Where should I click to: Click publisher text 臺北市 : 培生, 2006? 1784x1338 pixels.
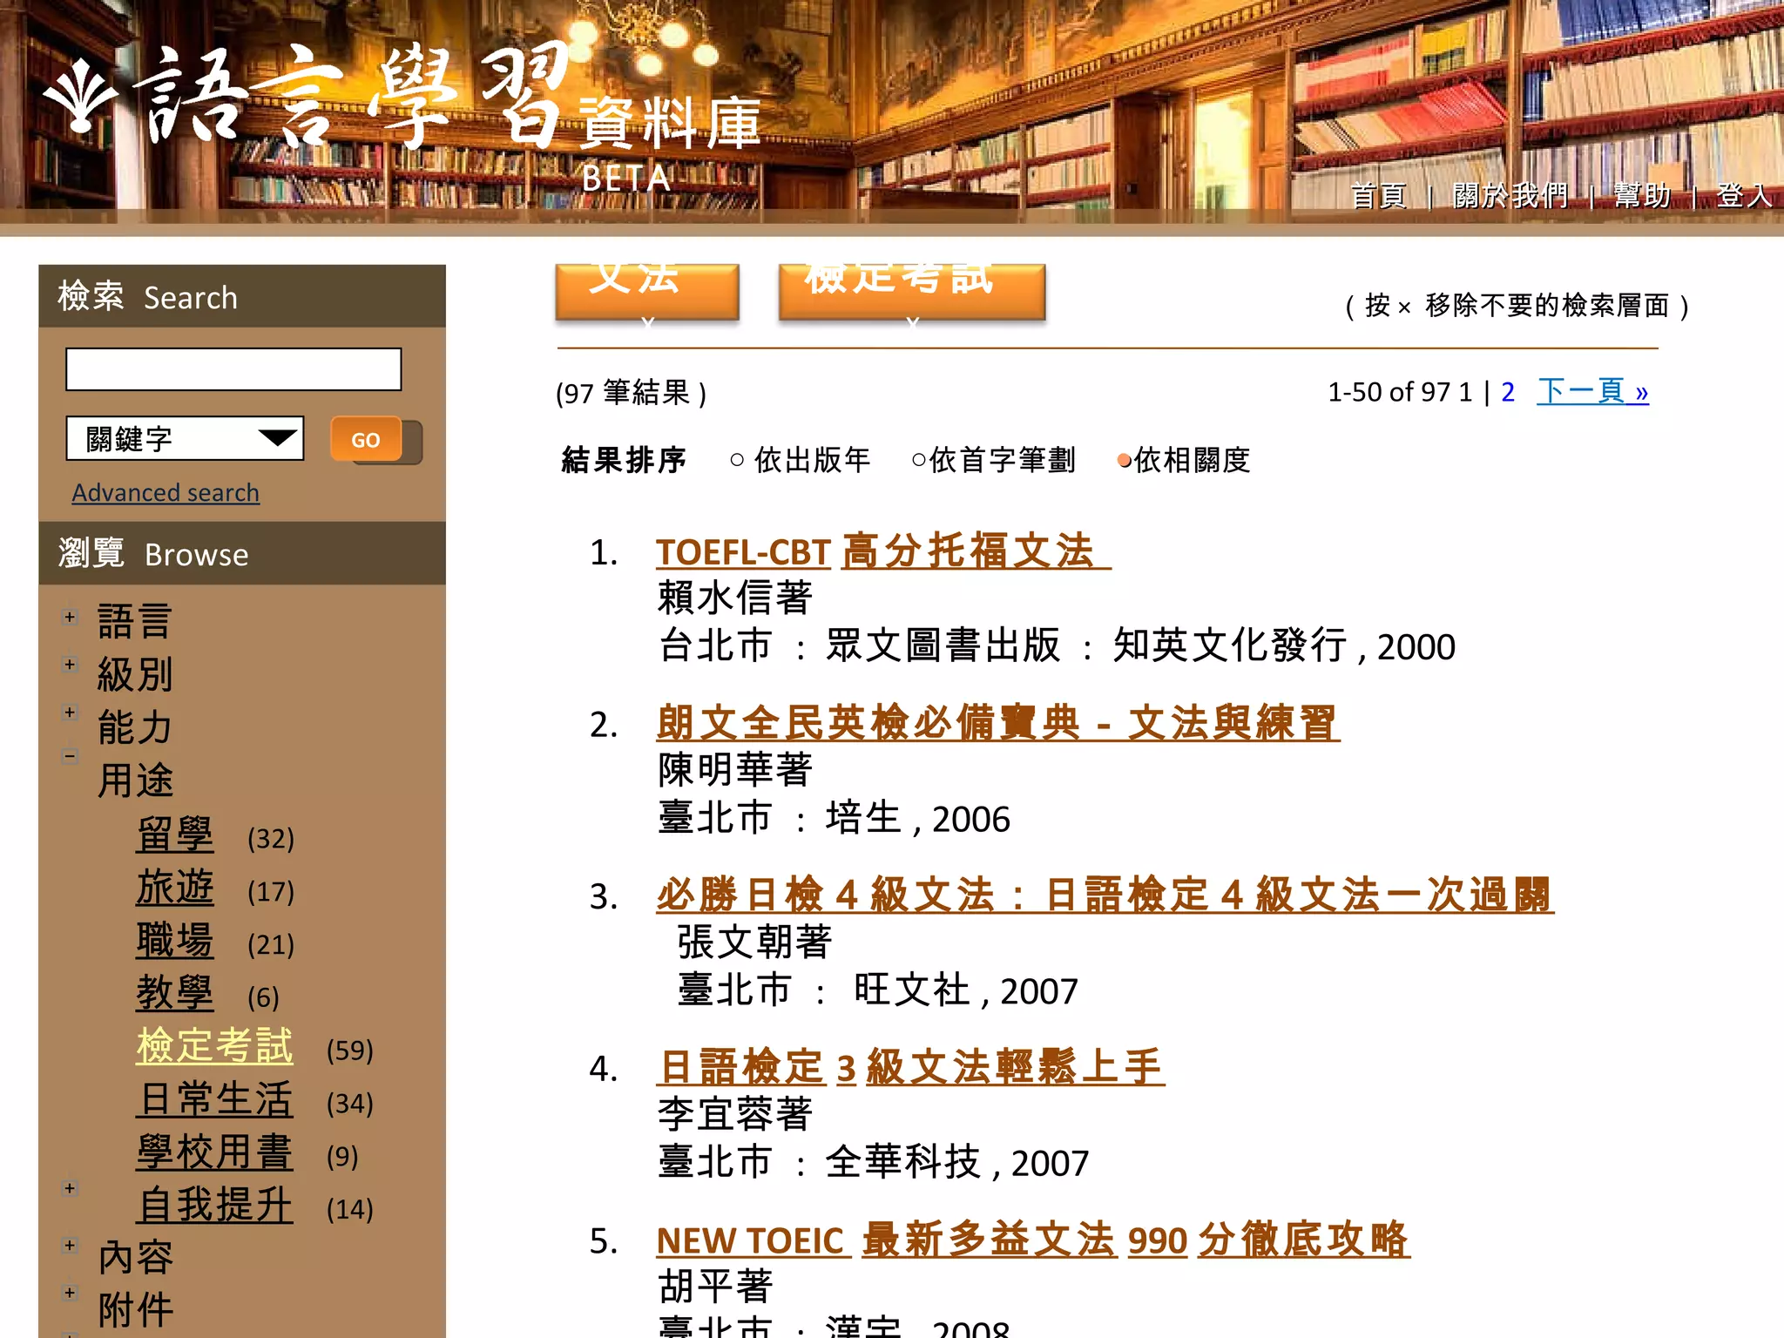(x=834, y=819)
